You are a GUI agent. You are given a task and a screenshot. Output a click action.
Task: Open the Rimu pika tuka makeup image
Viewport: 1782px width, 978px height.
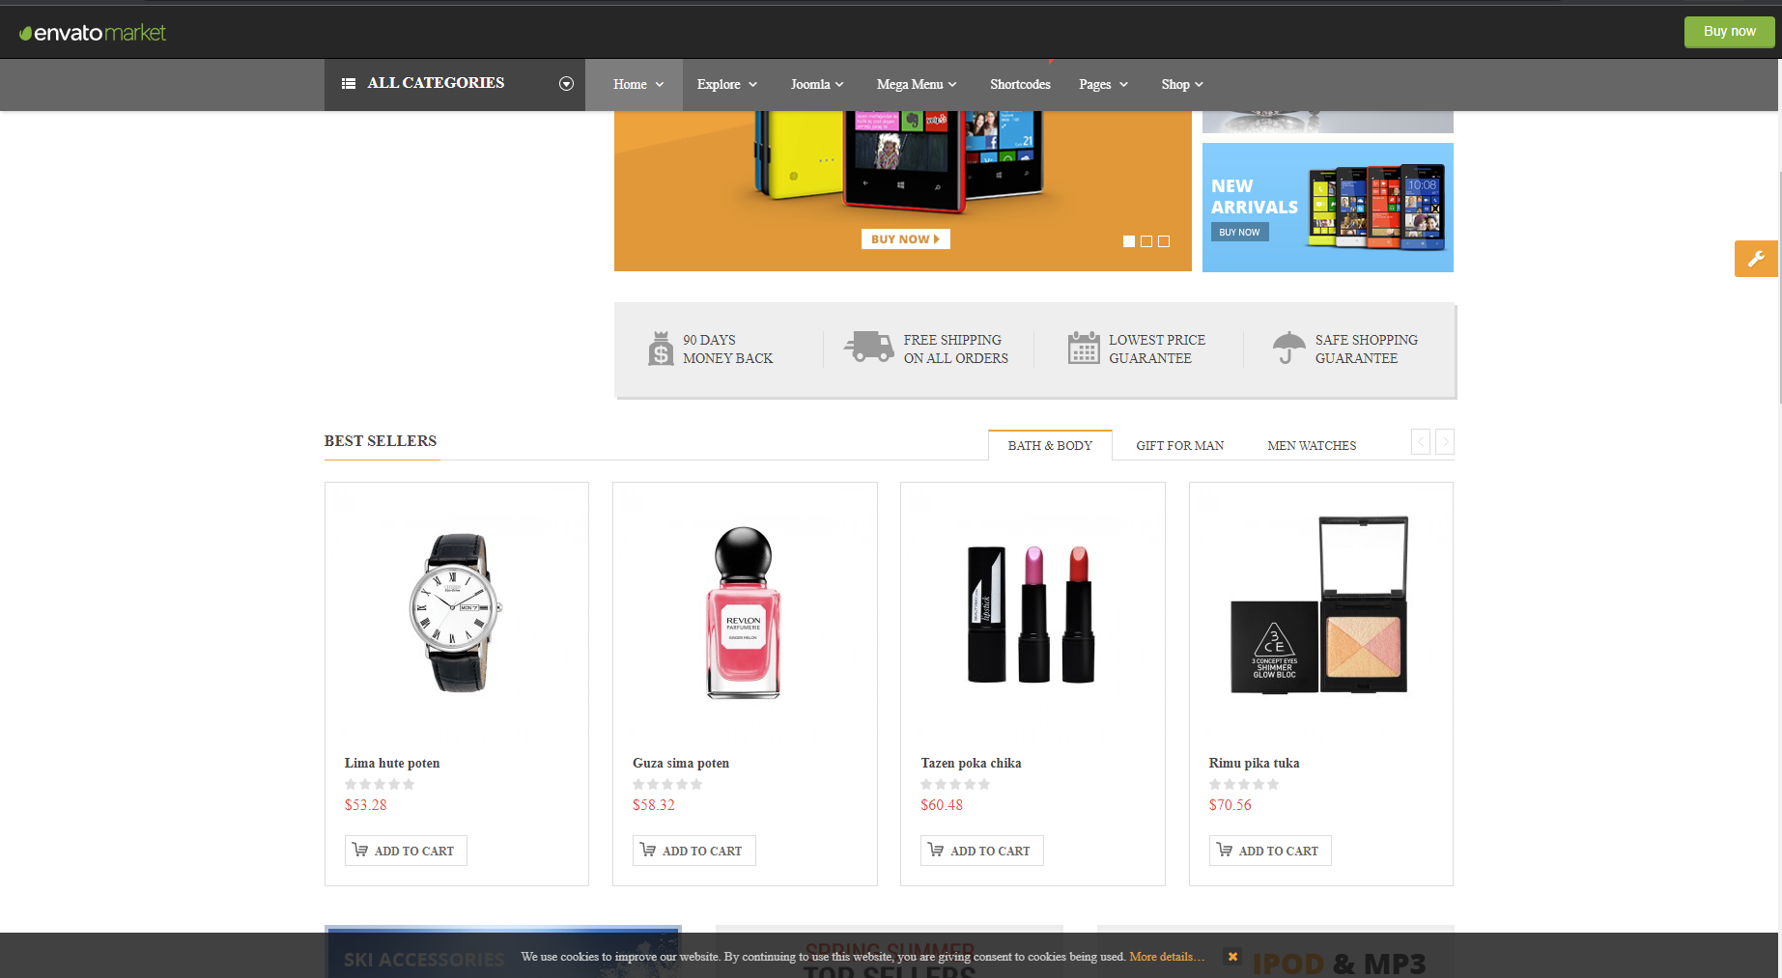1319,612
